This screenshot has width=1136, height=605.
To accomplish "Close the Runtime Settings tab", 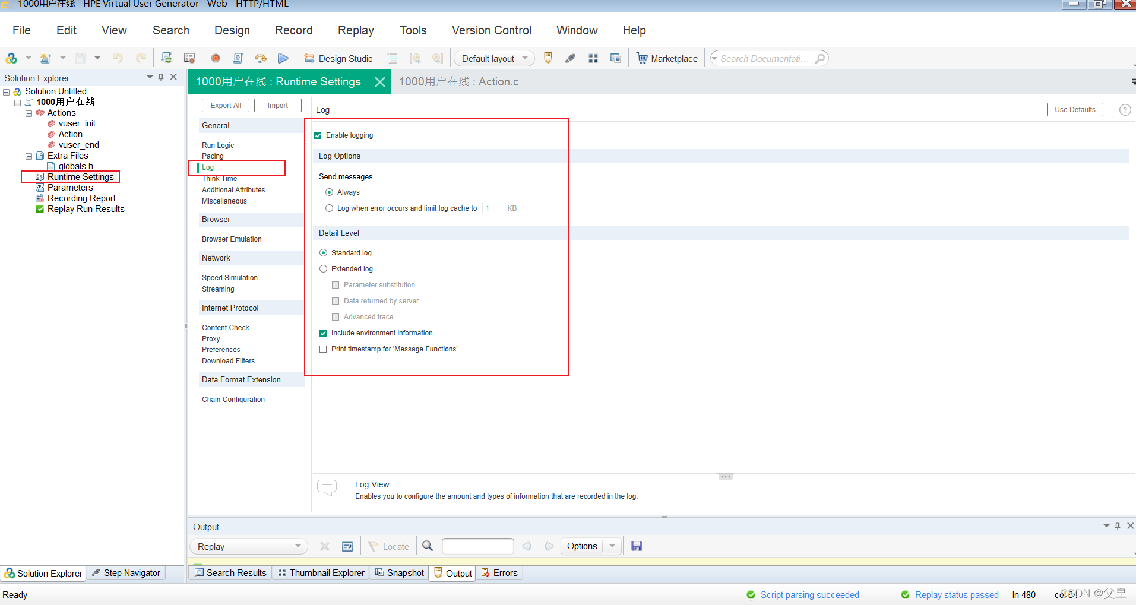I will click(380, 82).
